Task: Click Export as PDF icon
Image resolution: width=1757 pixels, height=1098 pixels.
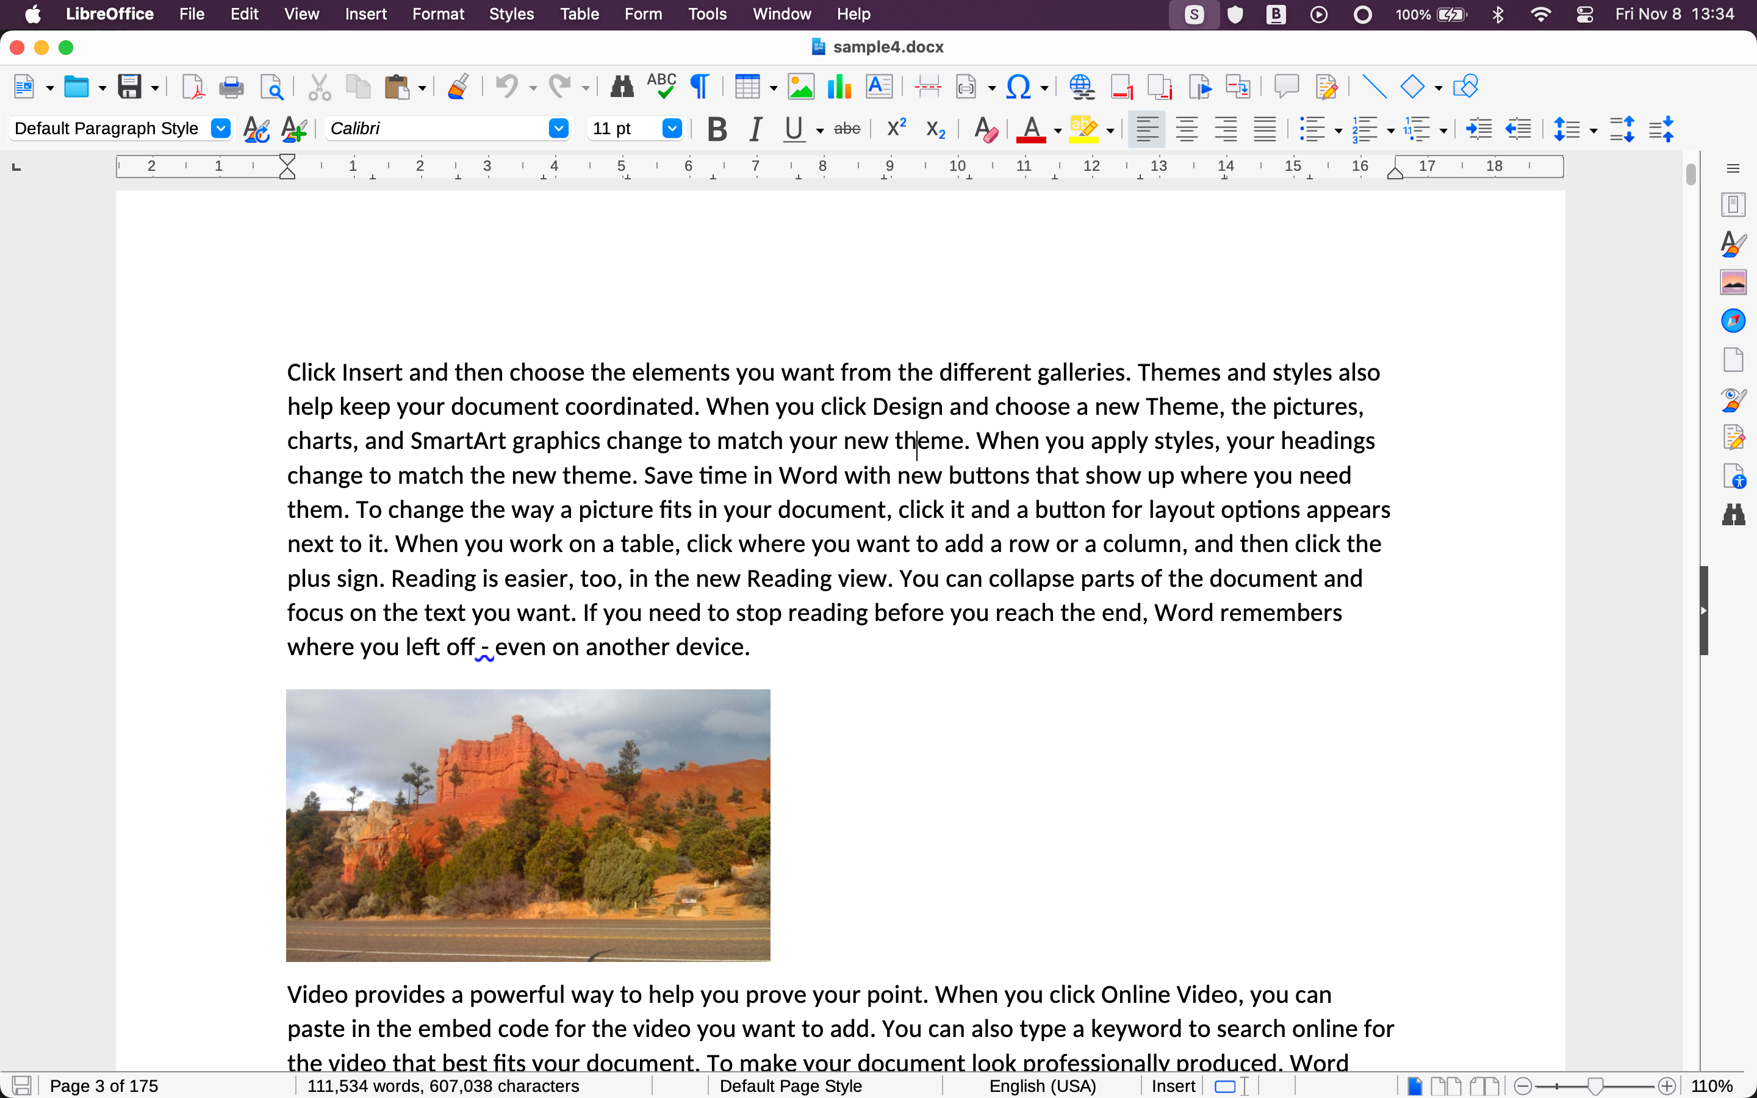Action: click(x=192, y=87)
